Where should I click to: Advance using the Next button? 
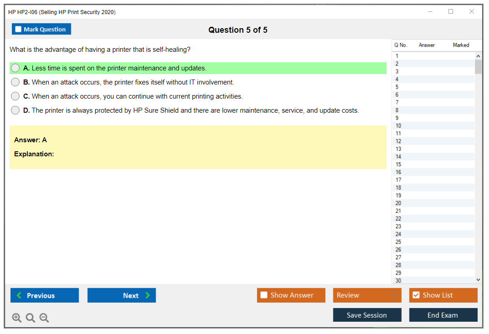pyautogui.click(x=121, y=295)
